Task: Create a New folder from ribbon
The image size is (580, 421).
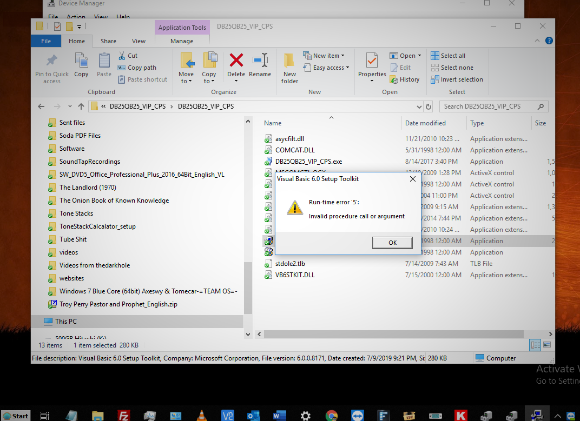Action: (x=289, y=68)
